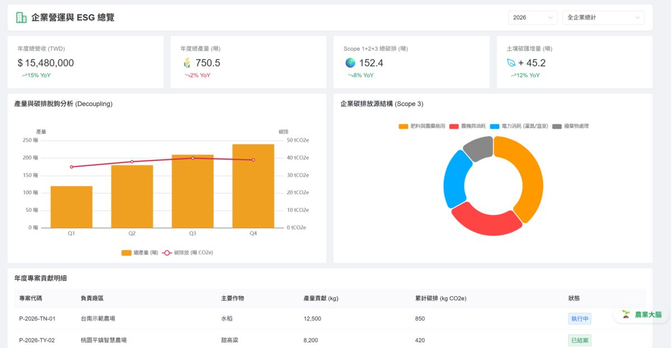Image resolution: width=672 pixels, height=348 pixels.
Task: Click the Q4 carbon emission line point
Action: click(x=253, y=160)
